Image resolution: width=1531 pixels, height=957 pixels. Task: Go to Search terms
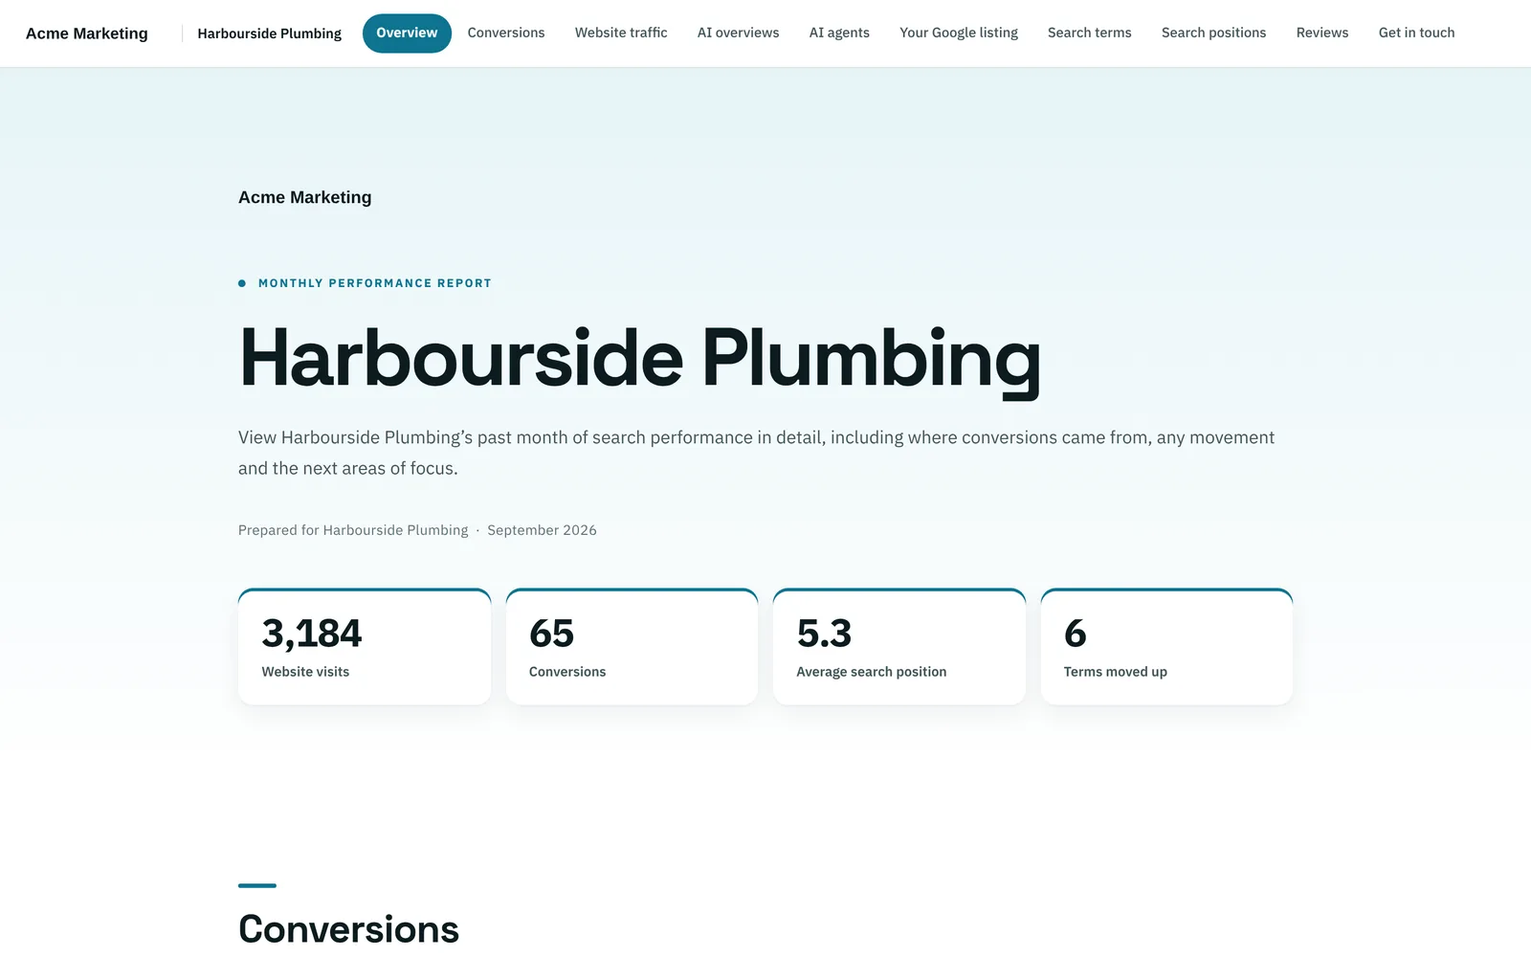1089,33
